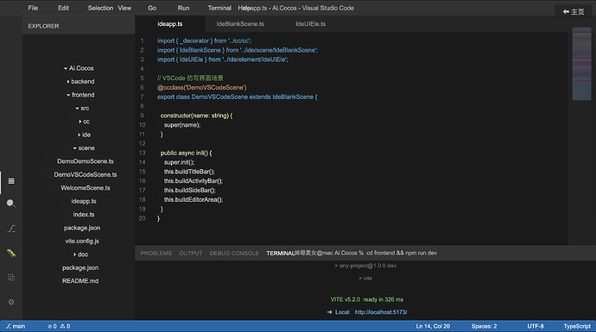Open the Run menu
Screen dimensions: 596x332
click(183, 8)
